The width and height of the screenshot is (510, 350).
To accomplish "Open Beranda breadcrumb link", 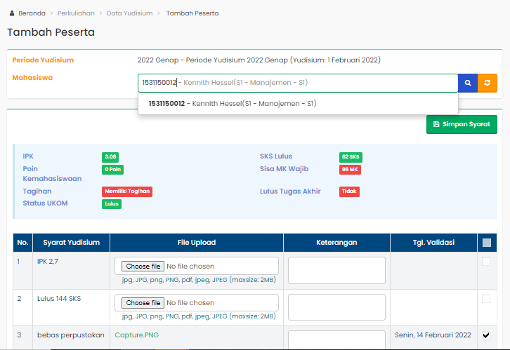I will coord(32,13).
